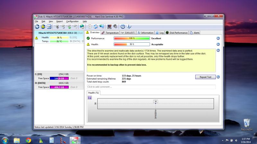Open the calculator taskbar icon
The image size is (257, 144).
point(51,140)
